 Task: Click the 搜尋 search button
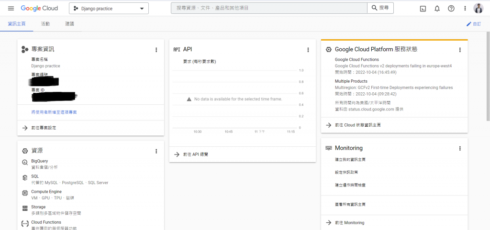[x=380, y=8]
